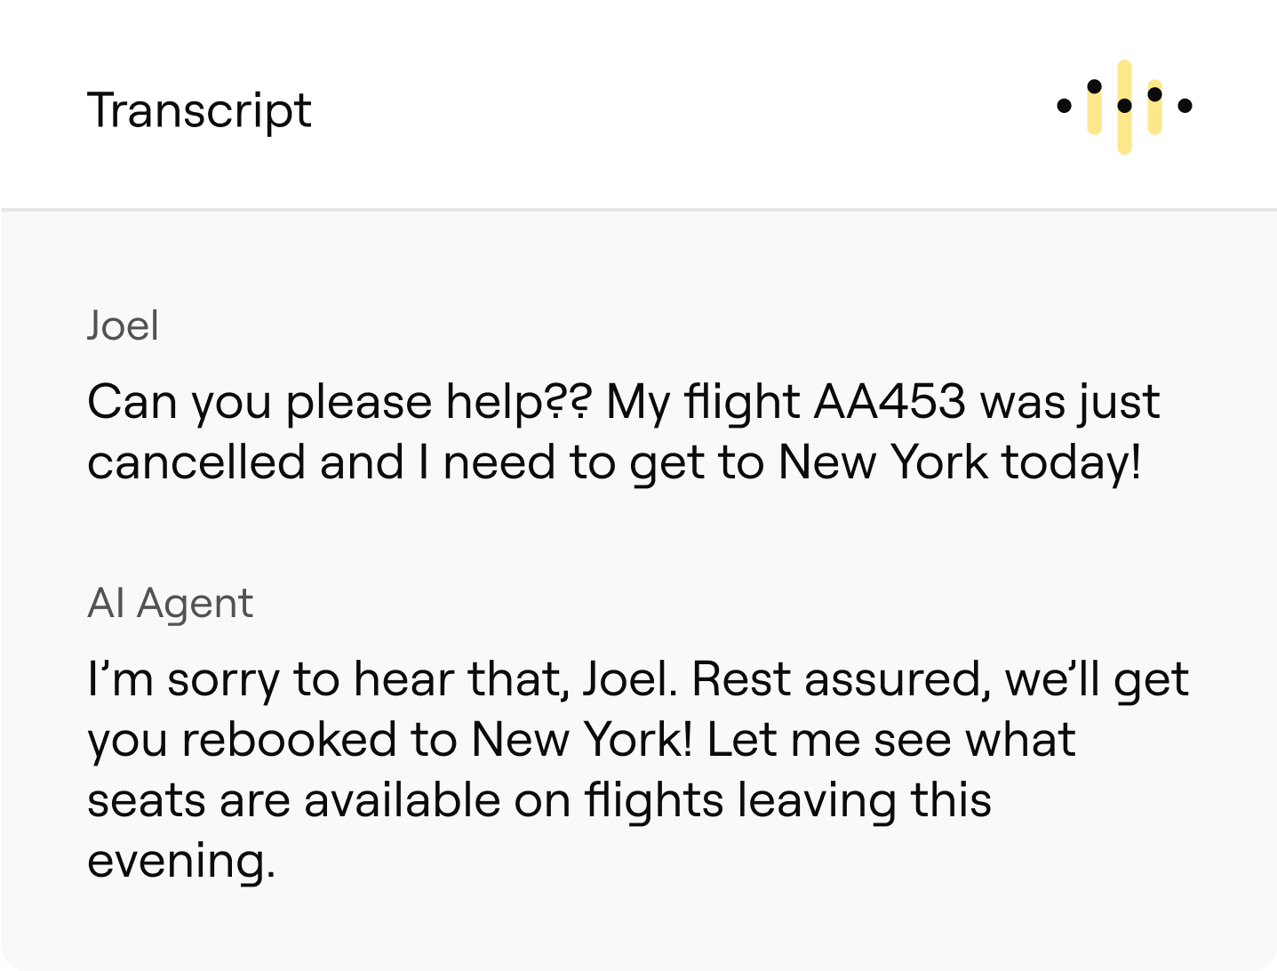The image size is (1277, 971).
Task: Click the word "evening." ending agent reply
Action: point(181,861)
